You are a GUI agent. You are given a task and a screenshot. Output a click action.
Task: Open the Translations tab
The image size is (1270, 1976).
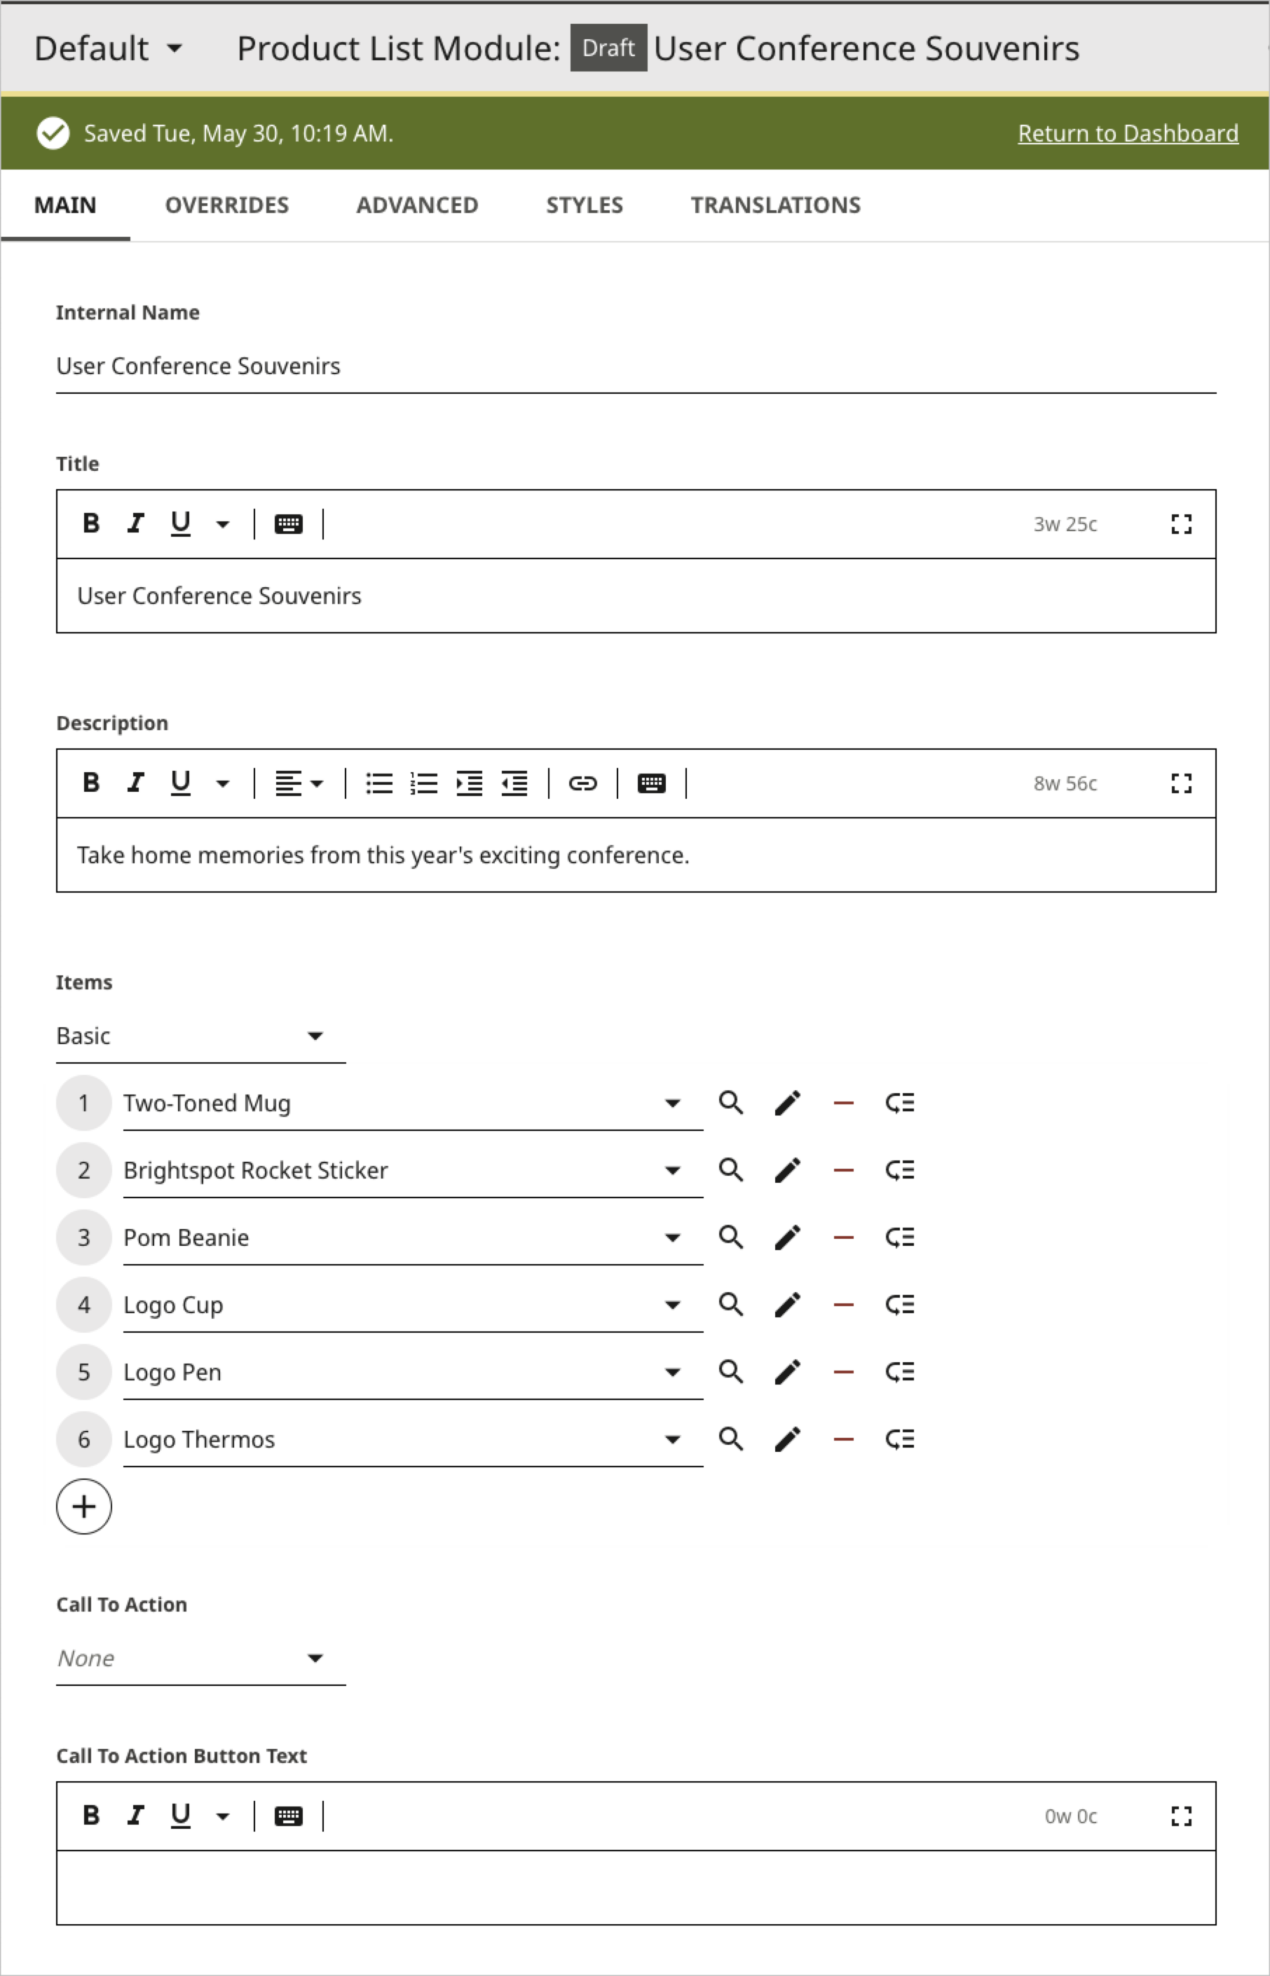pyautogui.click(x=775, y=205)
